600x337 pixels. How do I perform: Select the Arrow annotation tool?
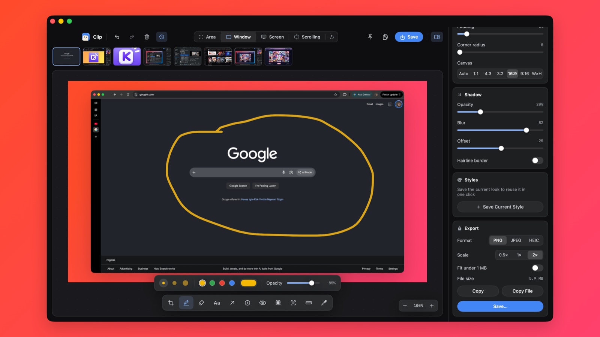click(x=232, y=303)
